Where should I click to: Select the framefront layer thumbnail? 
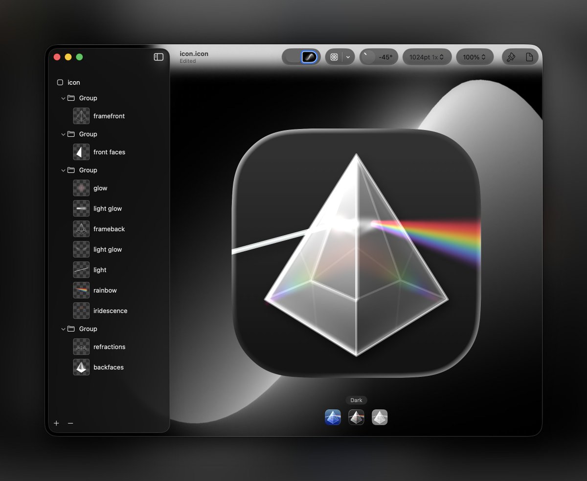pos(81,116)
